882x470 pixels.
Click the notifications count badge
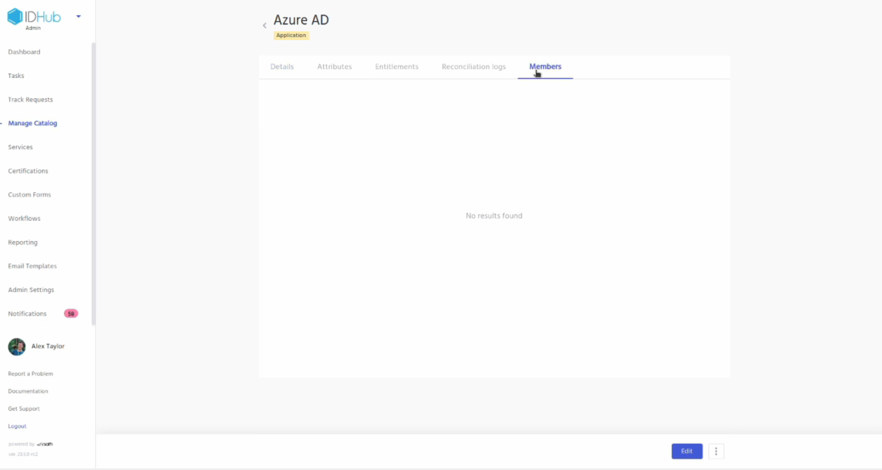coord(71,314)
